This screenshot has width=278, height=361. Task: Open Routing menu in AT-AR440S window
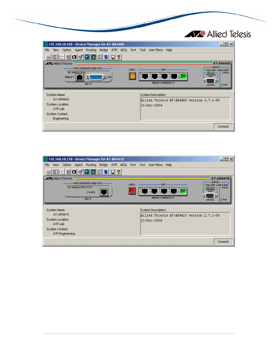[91, 50]
